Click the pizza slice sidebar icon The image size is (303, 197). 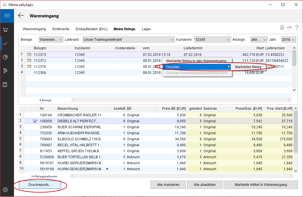pos(5,71)
